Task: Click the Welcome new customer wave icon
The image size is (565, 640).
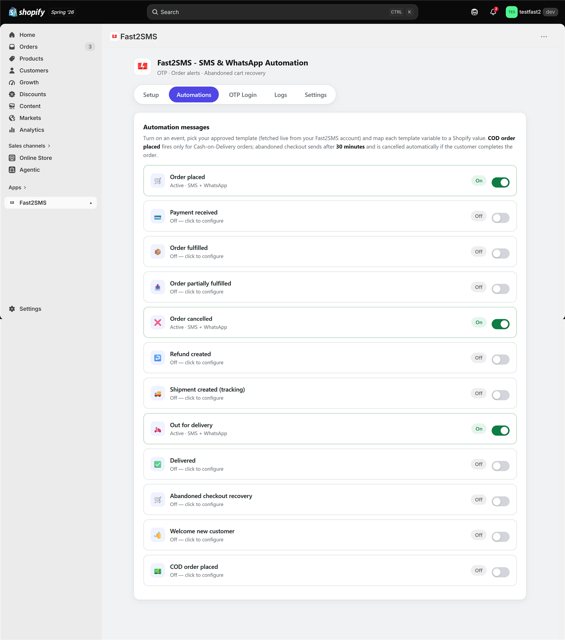Action: 158,535
